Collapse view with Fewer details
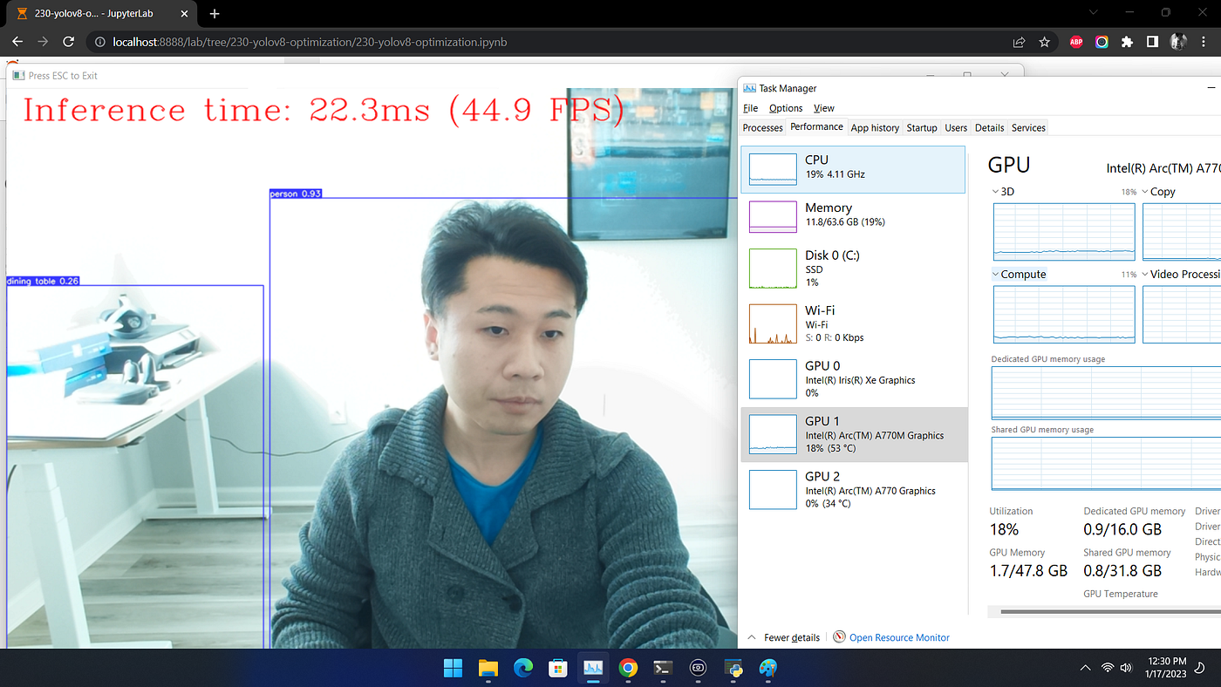 coord(783,637)
